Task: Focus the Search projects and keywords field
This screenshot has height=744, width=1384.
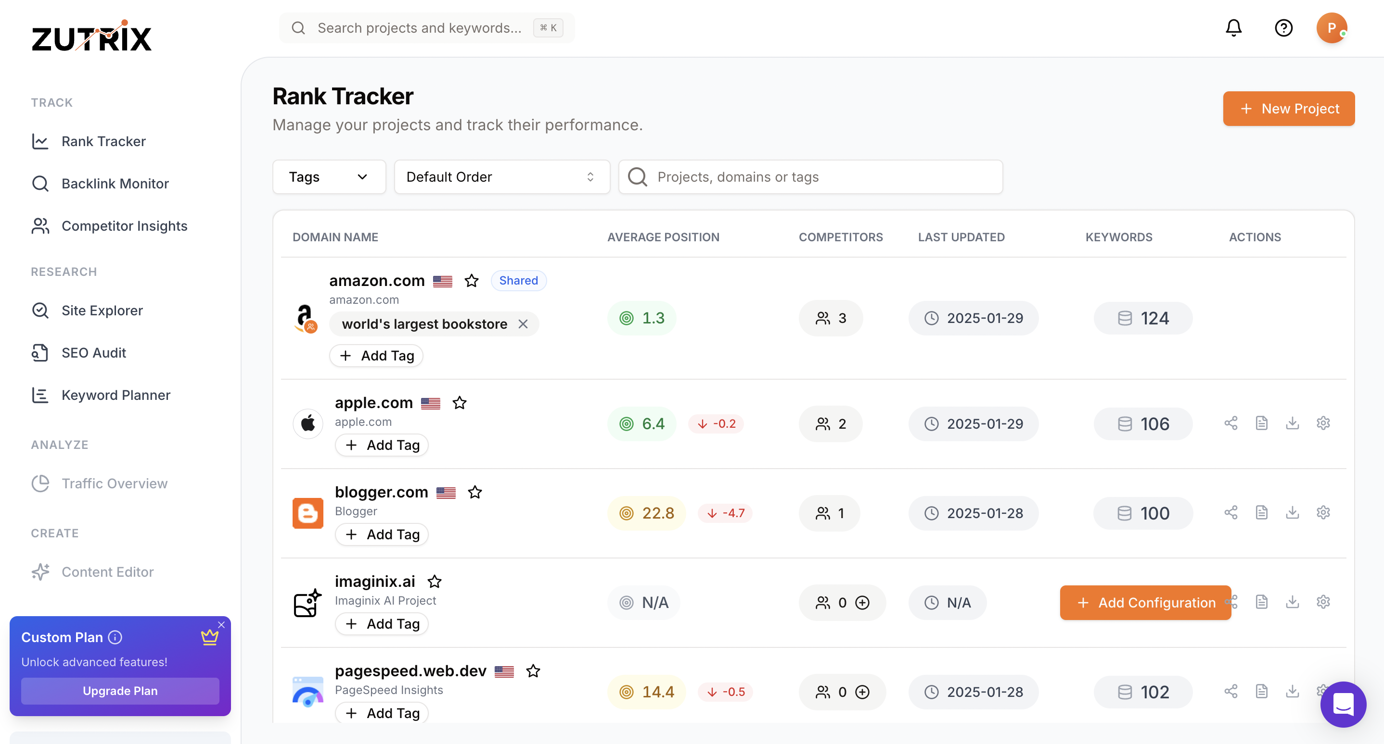Action: click(426, 27)
